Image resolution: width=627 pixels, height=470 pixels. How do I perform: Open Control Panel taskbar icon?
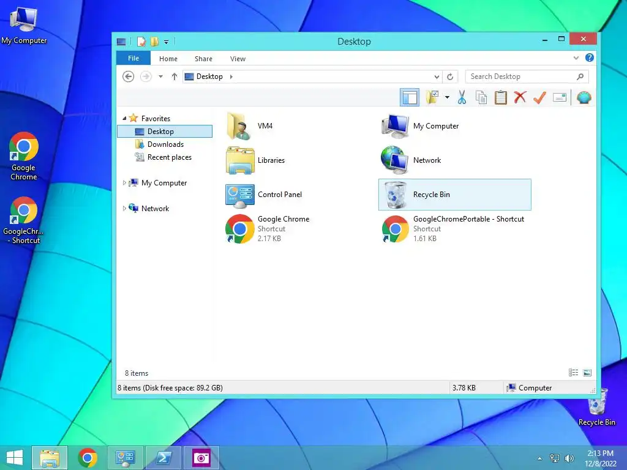[125, 458]
